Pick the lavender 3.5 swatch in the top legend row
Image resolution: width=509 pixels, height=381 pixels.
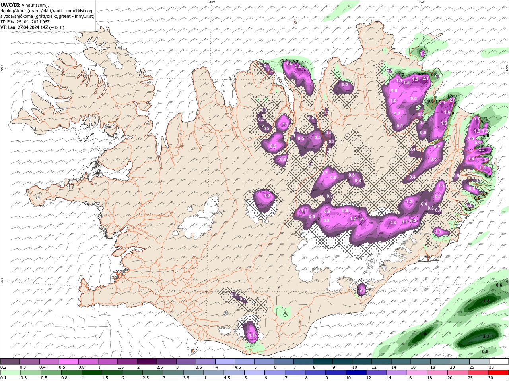point(205,362)
